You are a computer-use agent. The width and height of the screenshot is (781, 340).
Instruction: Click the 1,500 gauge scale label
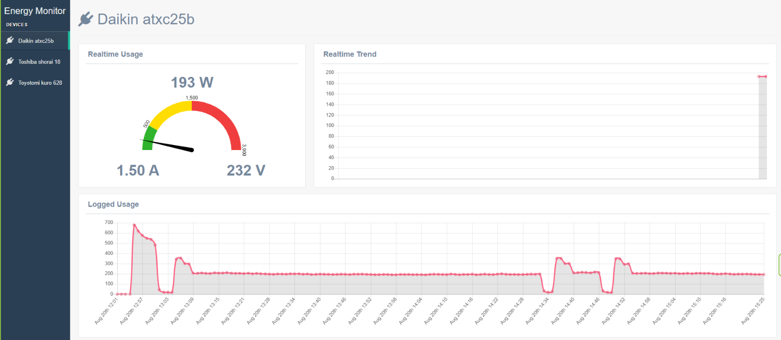[x=192, y=98]
